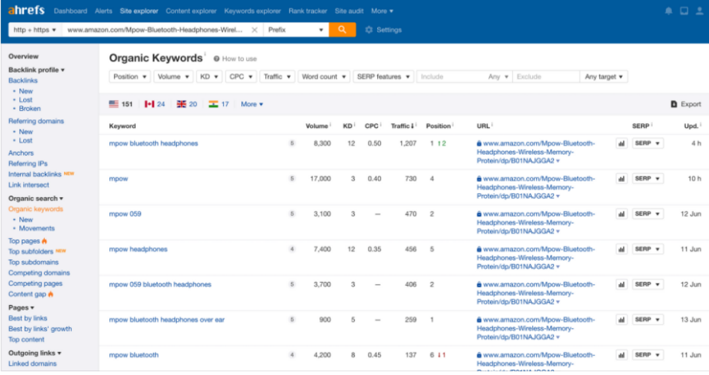This screenshot has height=375, width=709.
Task: Select the Canada flag 24
Action: [x=154, y=104]
